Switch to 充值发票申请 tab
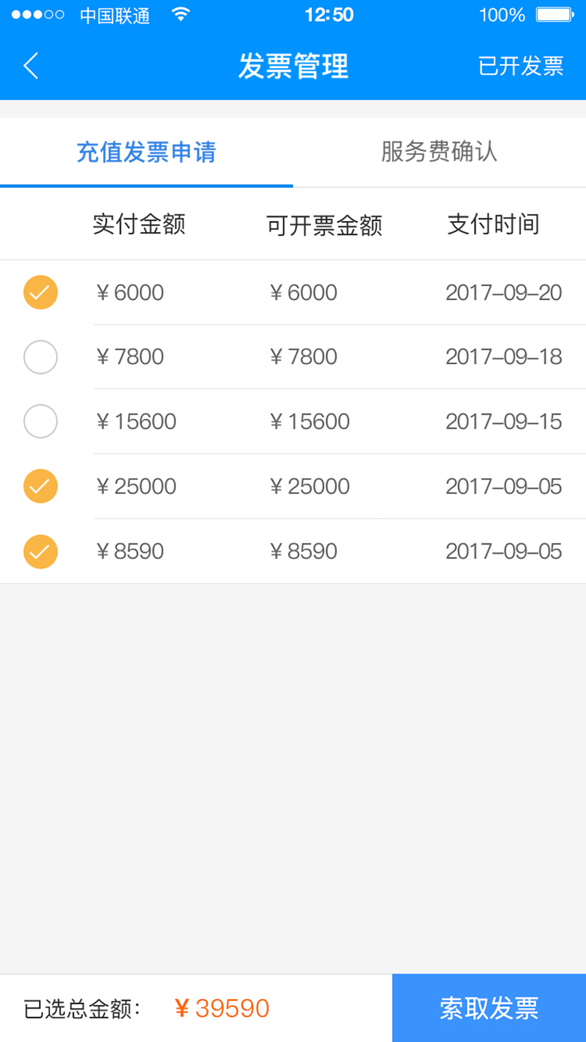The image size is (586, 1042). point(146,152)
